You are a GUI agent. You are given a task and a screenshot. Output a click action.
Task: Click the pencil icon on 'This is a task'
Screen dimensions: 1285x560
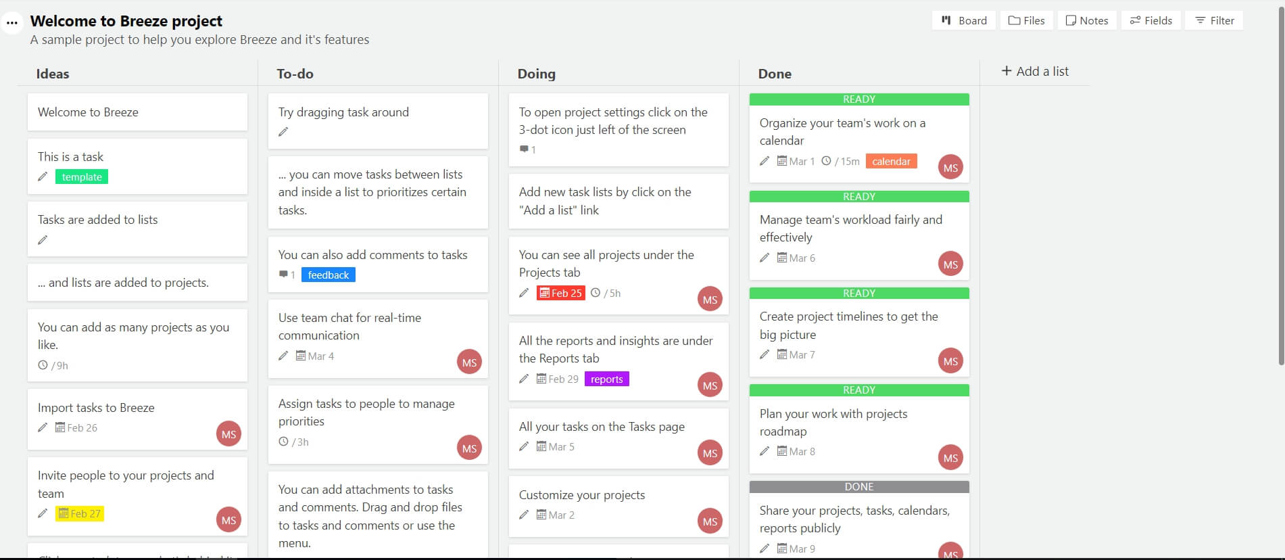click(x=43, y=177)
